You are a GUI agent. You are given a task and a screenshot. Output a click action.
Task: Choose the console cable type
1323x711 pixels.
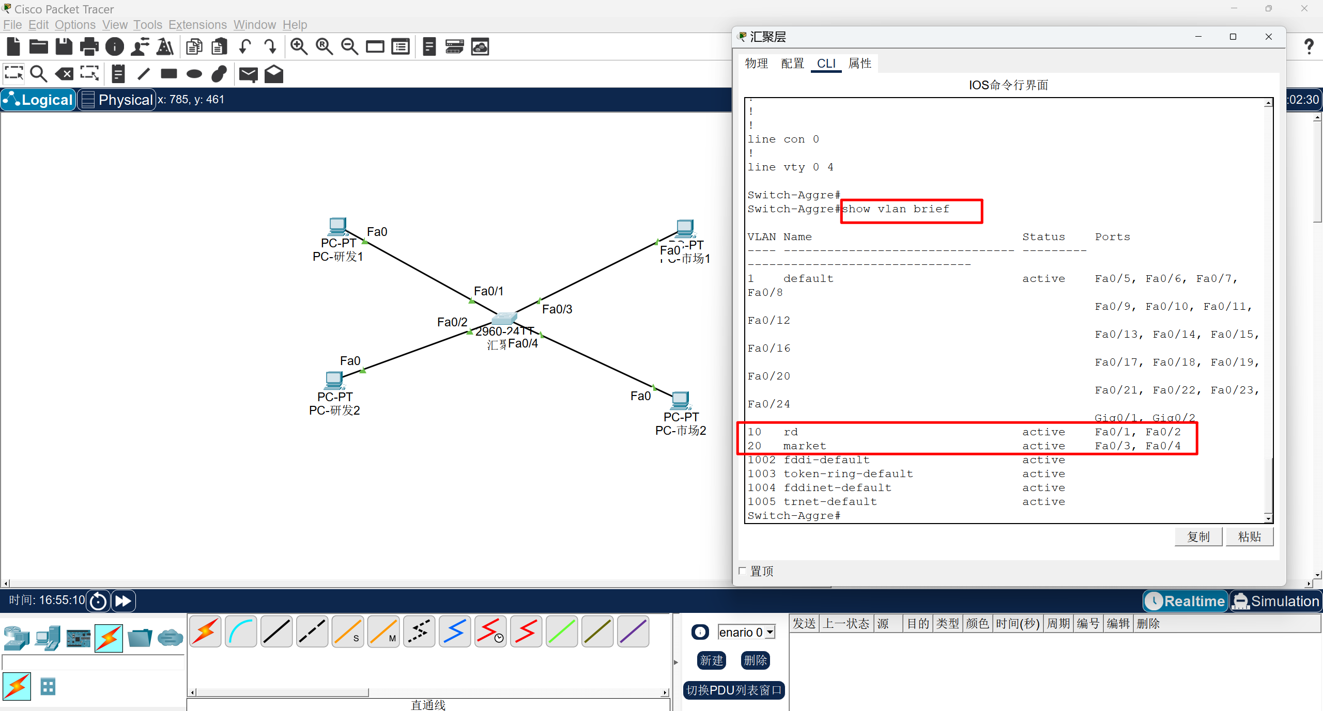[241, 631]
